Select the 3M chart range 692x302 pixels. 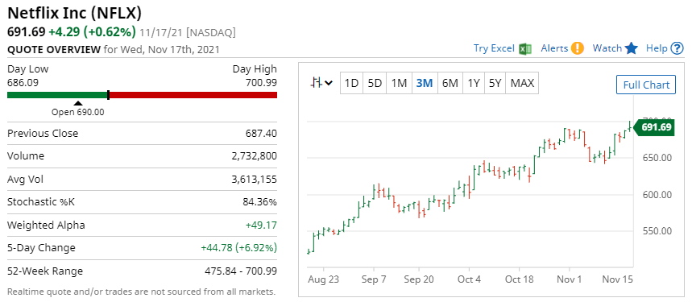[424, 83]
